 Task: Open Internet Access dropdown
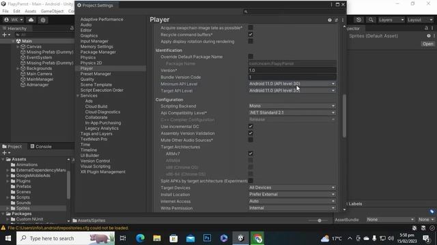[x=292, y=201]
